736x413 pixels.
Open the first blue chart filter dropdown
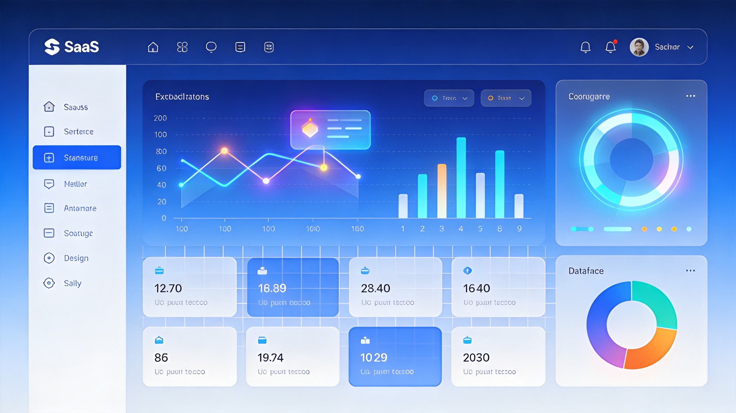tap(449, 98)
